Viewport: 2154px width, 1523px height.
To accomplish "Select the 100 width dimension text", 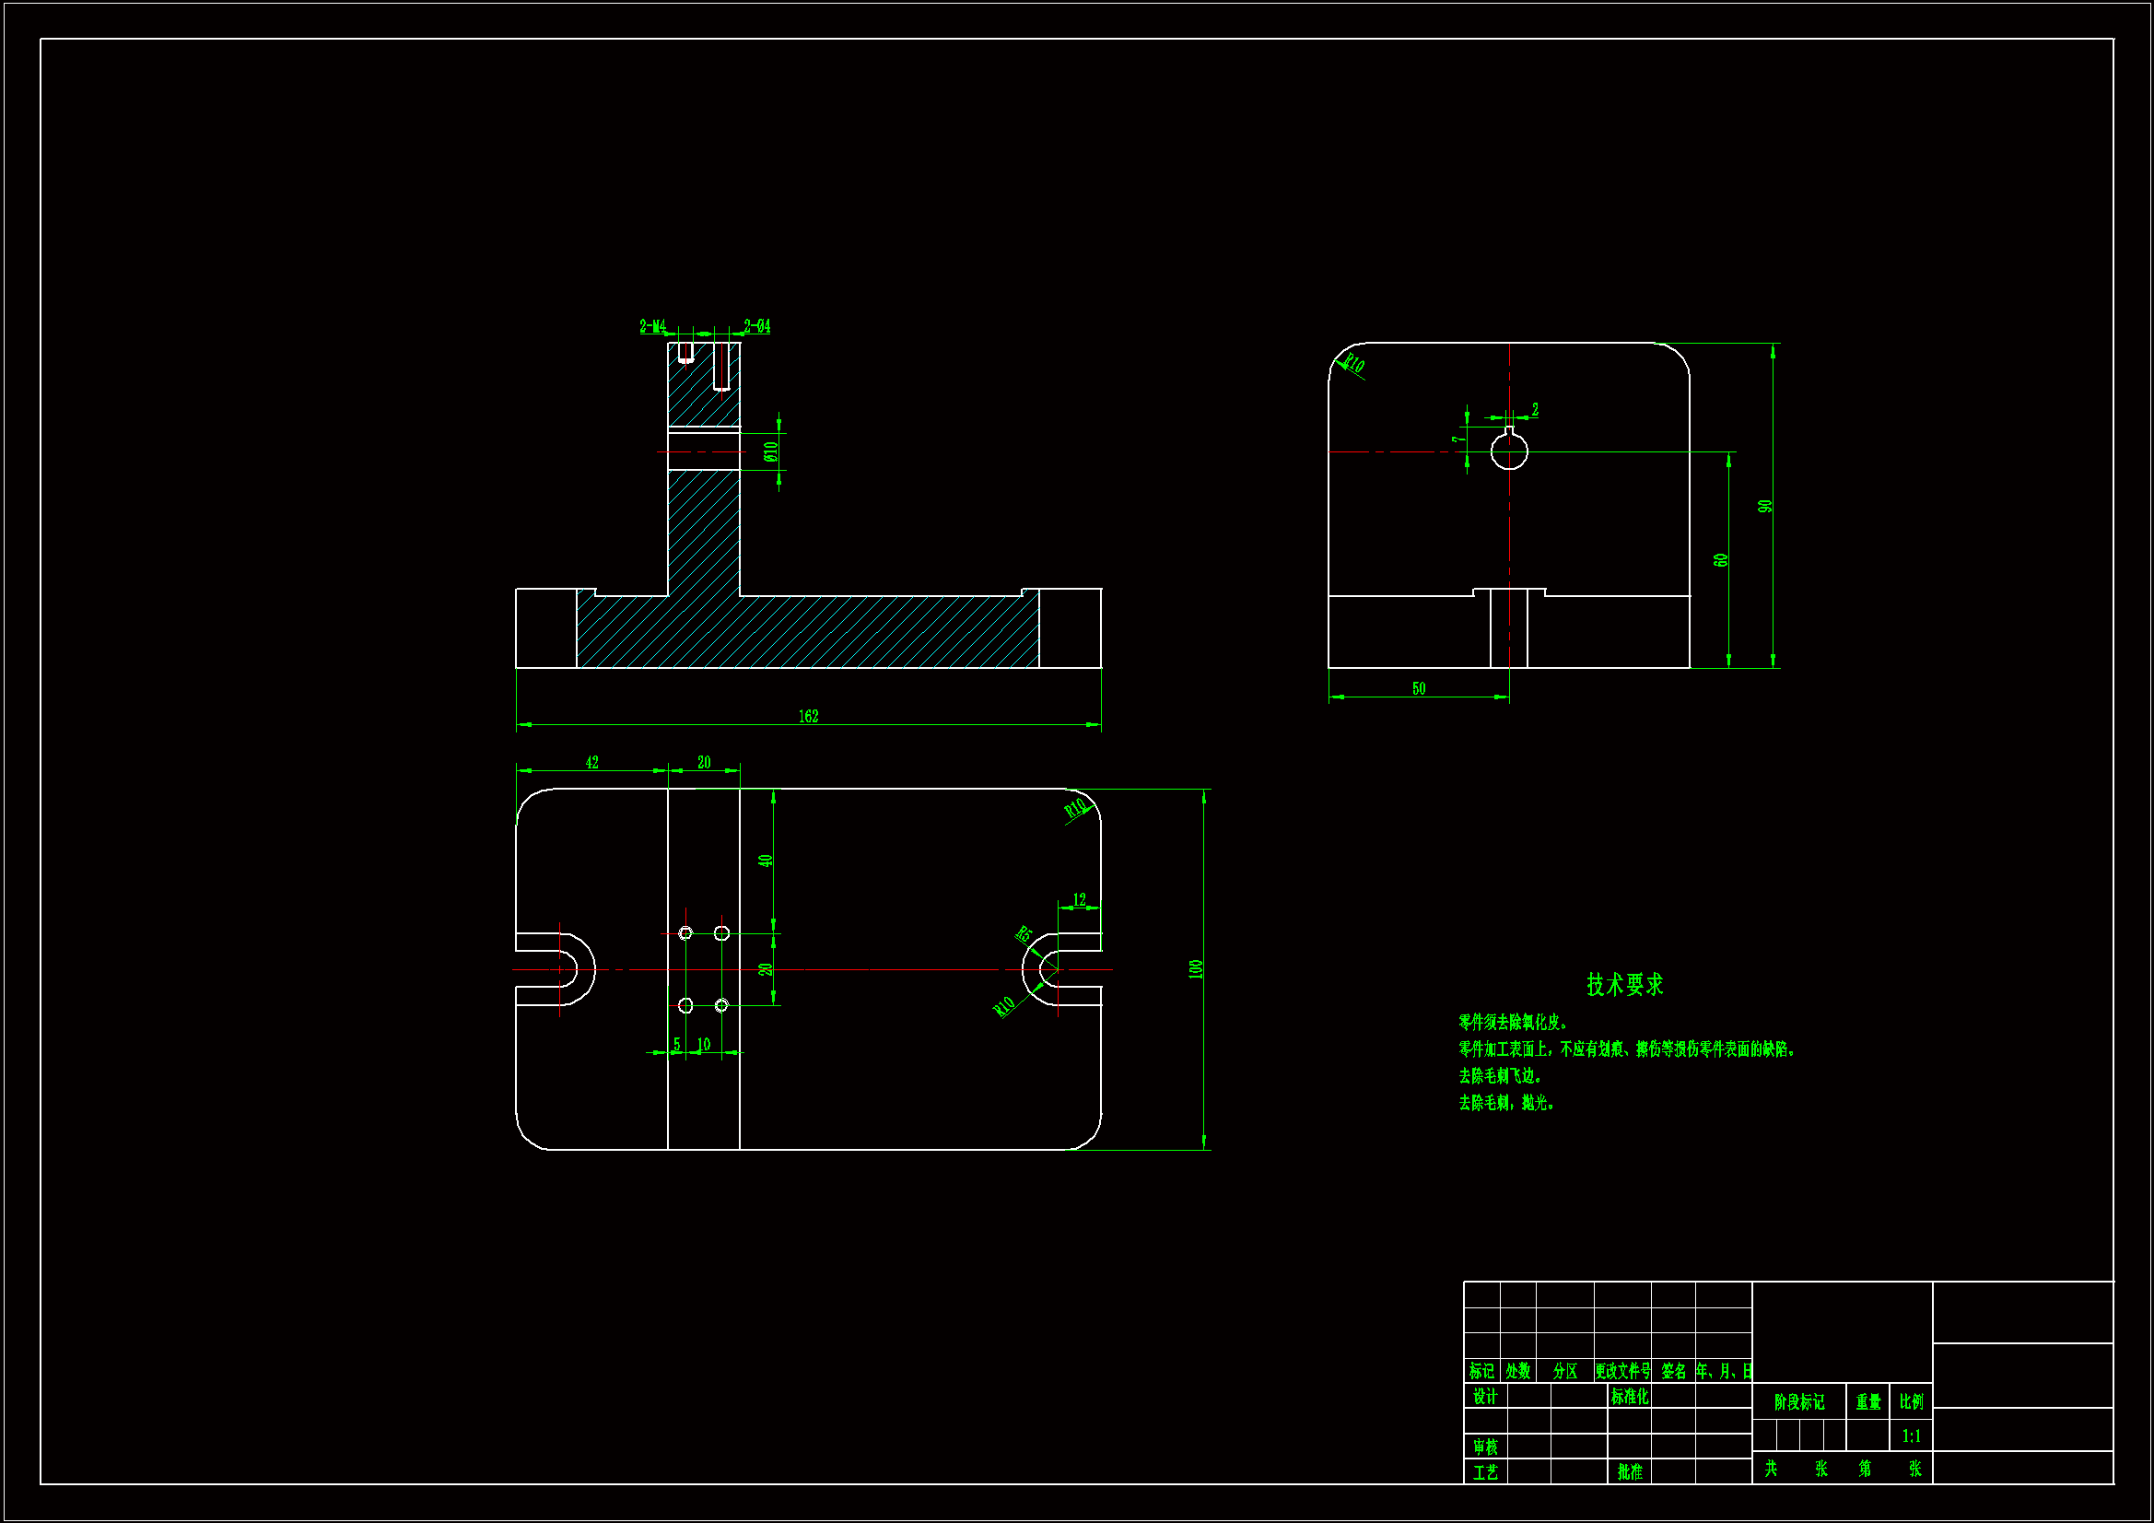I will pyautogui.click(x=1195, y=968).
